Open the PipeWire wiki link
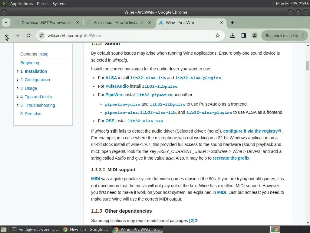This screenshot has width=310, height=233. [x=114, y=95]
